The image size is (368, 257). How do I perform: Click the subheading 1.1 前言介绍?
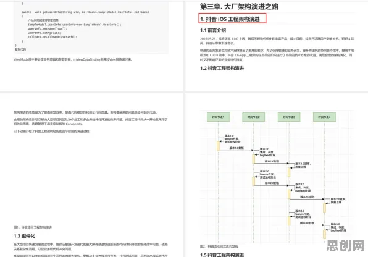213,30
